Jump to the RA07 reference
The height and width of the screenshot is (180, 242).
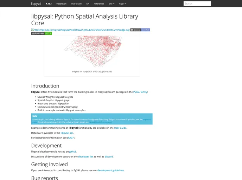pos(71,138)
